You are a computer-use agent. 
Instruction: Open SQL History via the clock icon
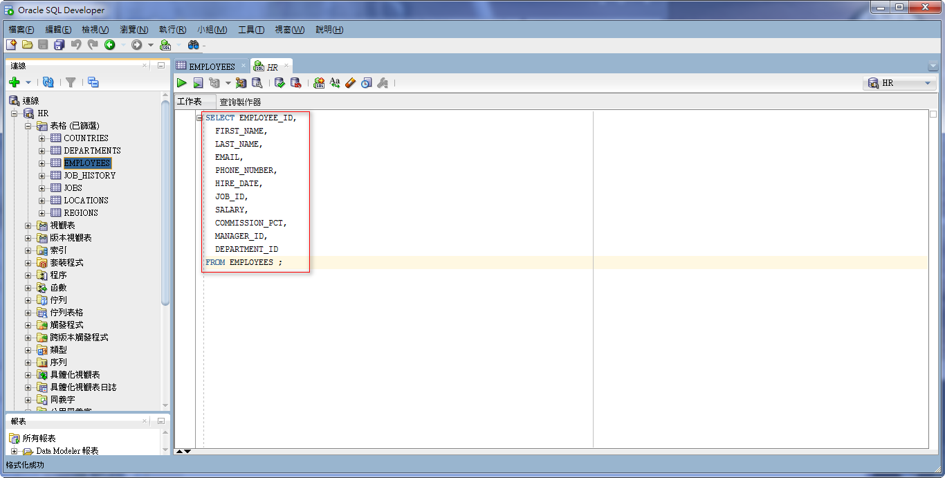366,82
